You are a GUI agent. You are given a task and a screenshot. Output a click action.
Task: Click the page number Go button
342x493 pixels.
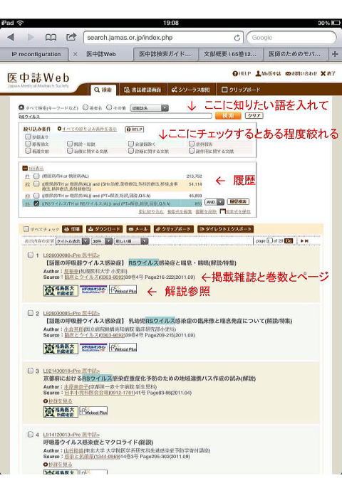(289, 241)
